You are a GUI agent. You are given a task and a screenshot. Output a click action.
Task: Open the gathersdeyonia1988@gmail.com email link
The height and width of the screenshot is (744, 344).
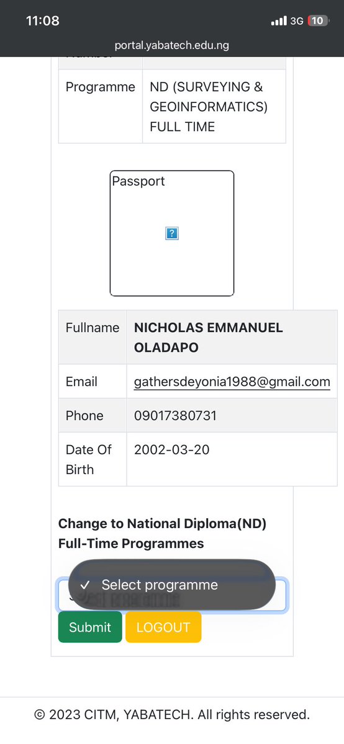tap(232, 382)
